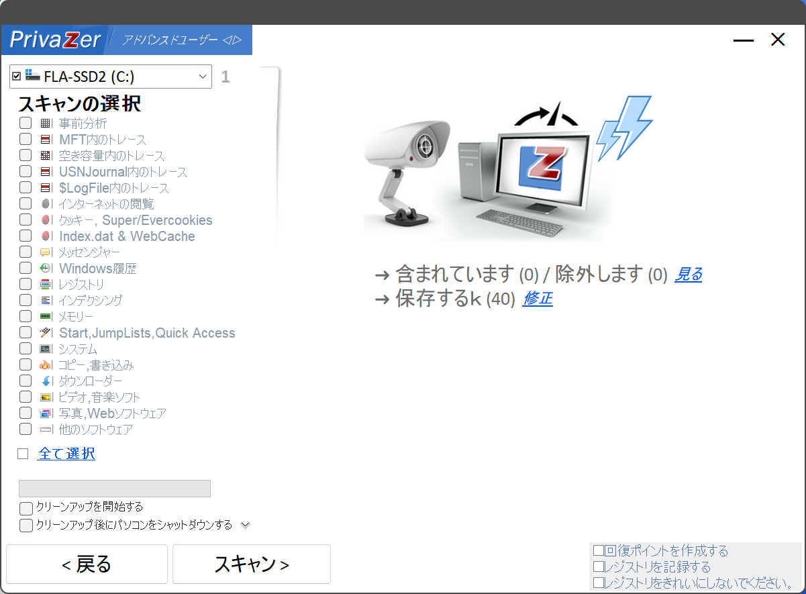This screenshot has height=594, width=806.
Task: Click the システム monitor icon
Action: tap(46, 349)
